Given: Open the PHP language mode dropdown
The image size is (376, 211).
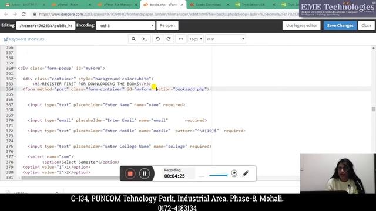Looking at the screenshot, I should [226, 39].
